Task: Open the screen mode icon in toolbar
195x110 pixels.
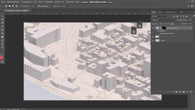Action: (x=2, y=62)
